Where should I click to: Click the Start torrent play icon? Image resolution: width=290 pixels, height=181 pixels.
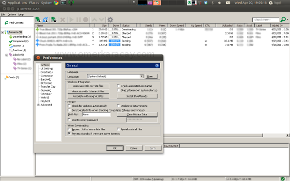click(x=72, y=20)
